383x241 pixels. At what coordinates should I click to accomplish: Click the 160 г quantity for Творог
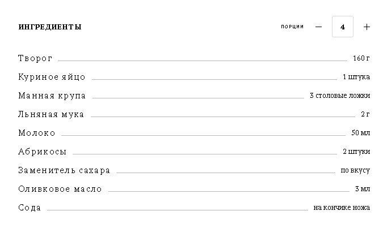coord(361,58)
